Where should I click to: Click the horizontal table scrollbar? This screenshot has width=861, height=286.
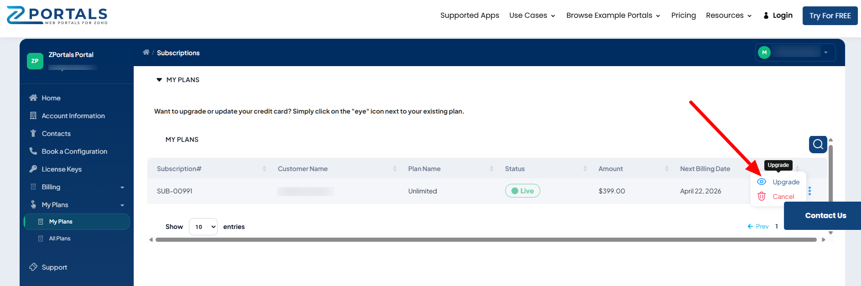click(486, 239)
